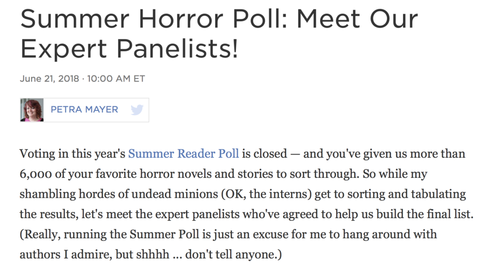Click the "Summer Horror Poll: Meet Our" headline line
Image resolution: width=484 pixels, height=278 pixels.
click(219, 19)
